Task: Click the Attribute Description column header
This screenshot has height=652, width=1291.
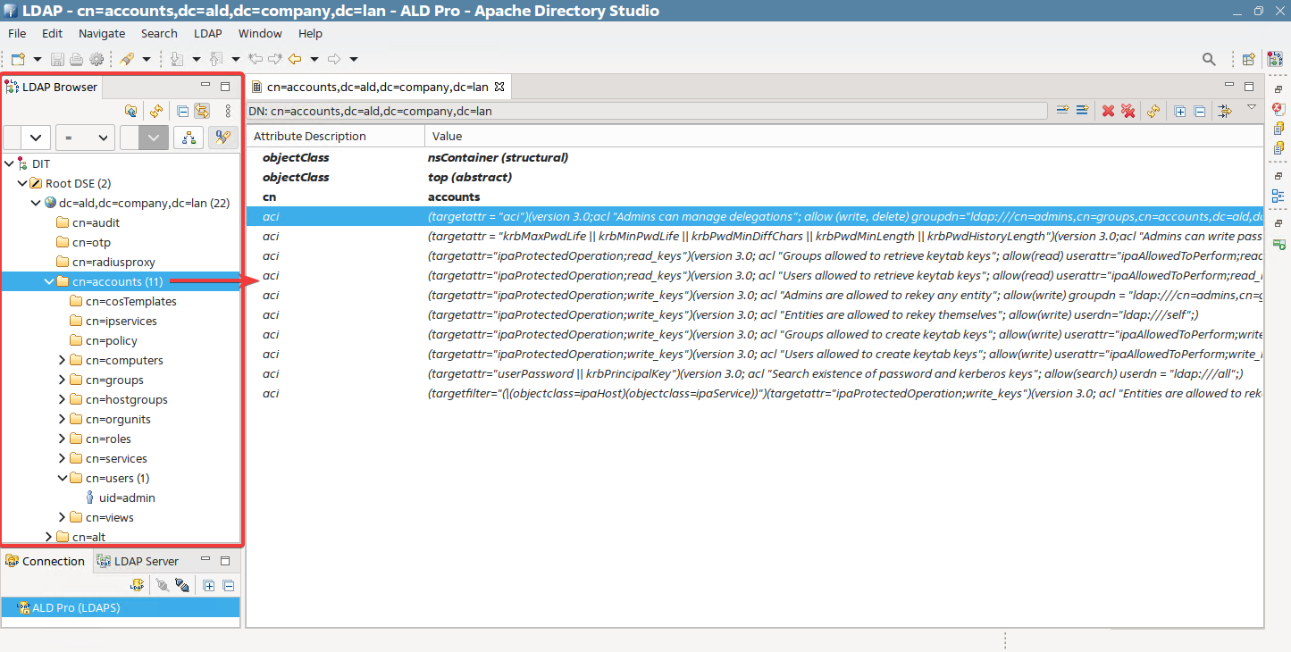Action: (x=336, y=137)
